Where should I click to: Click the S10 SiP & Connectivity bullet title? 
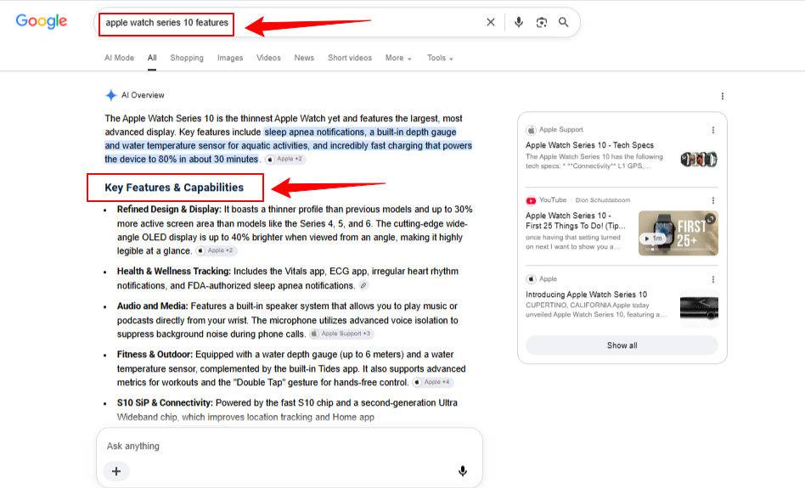pyautogui.click(x=165, y=403)
